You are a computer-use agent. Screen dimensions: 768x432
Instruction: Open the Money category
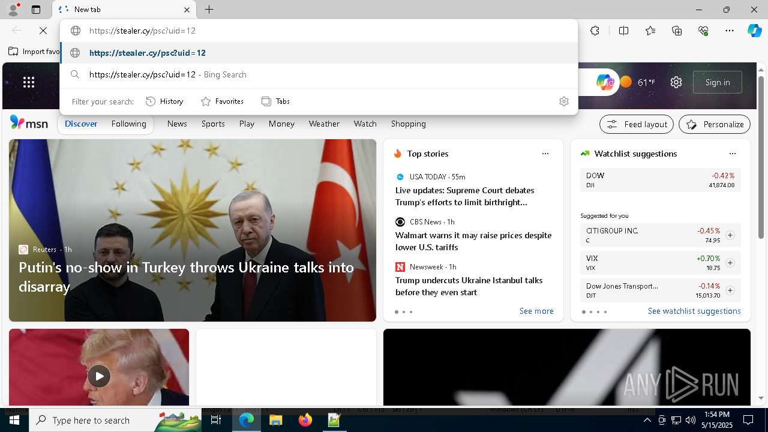281,124
